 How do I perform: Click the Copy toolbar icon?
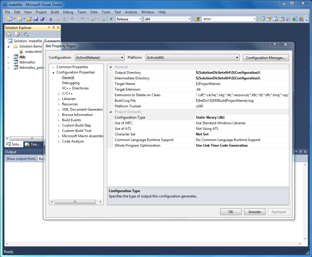[x=57, y=19]
